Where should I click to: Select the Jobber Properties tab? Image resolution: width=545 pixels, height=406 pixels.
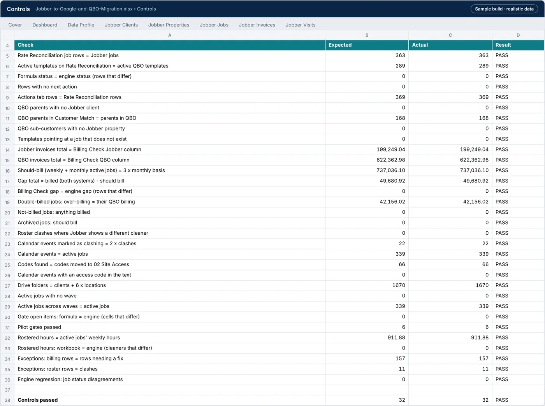coord(169,25)
